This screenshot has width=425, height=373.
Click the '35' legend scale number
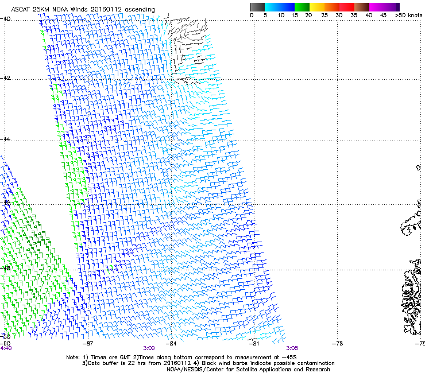tap(354, 15)
